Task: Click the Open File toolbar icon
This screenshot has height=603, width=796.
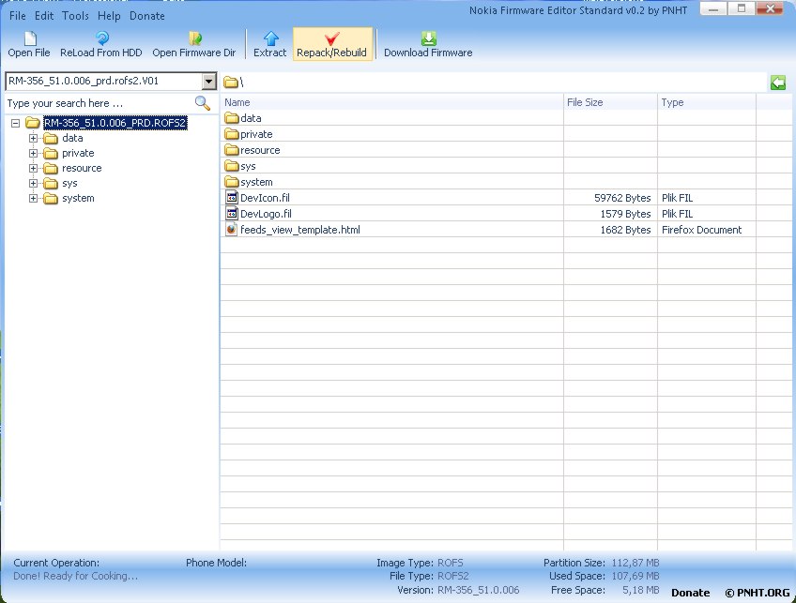Action: [30, 38]
